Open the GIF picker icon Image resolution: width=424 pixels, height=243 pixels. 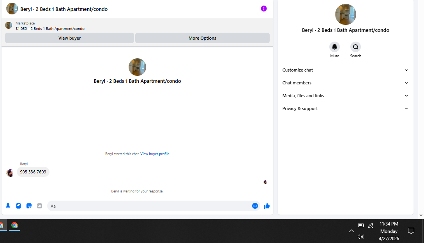point(39,206)
